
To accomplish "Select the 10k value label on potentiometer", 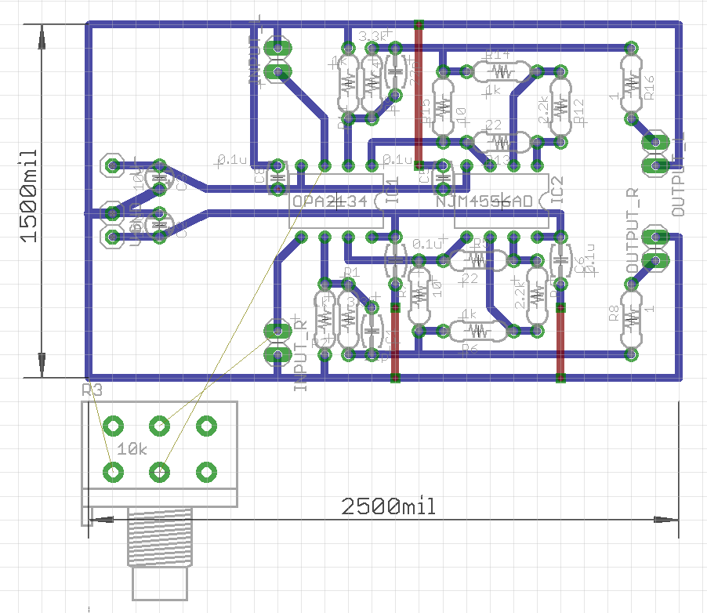I will click(x=132, y=449).
